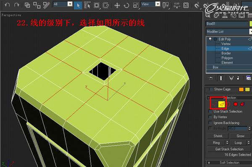
Task: Click the Box01 object name field
Action: (227, 24)
